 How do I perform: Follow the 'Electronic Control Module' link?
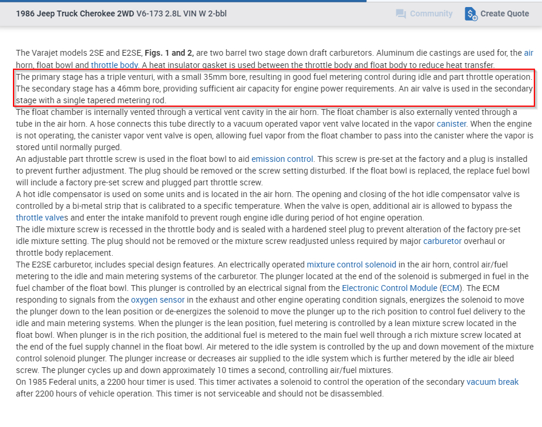tap(389, 288)
